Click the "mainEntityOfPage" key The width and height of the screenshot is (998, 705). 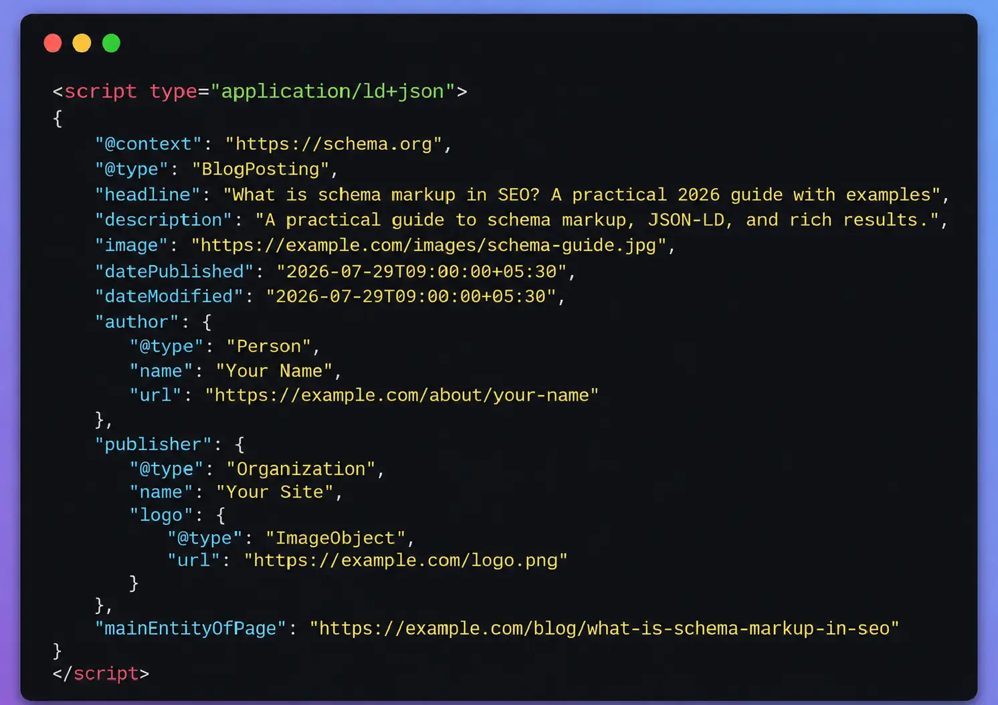click(x=190, y=629)
